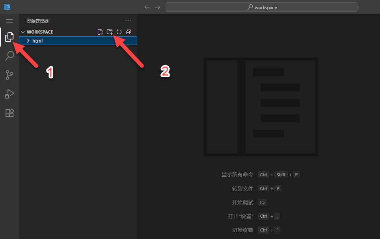The height and width of the screenshot is (239, 380).
Task: Click the New Folder icon in WORKSPACE header
Action: tap(110, 32)
